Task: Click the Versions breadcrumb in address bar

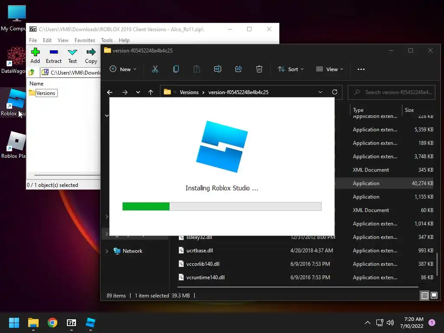Action: pyautogui.click(x=189, y=92)
